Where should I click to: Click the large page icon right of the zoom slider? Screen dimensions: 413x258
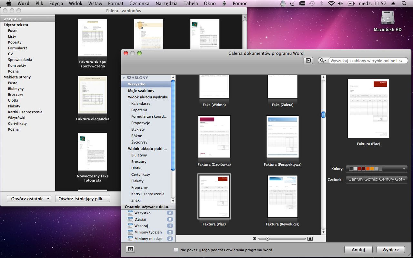(x=310, y=238)
